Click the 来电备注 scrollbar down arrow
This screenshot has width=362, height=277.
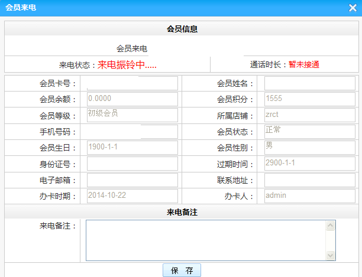pos(331,256)
